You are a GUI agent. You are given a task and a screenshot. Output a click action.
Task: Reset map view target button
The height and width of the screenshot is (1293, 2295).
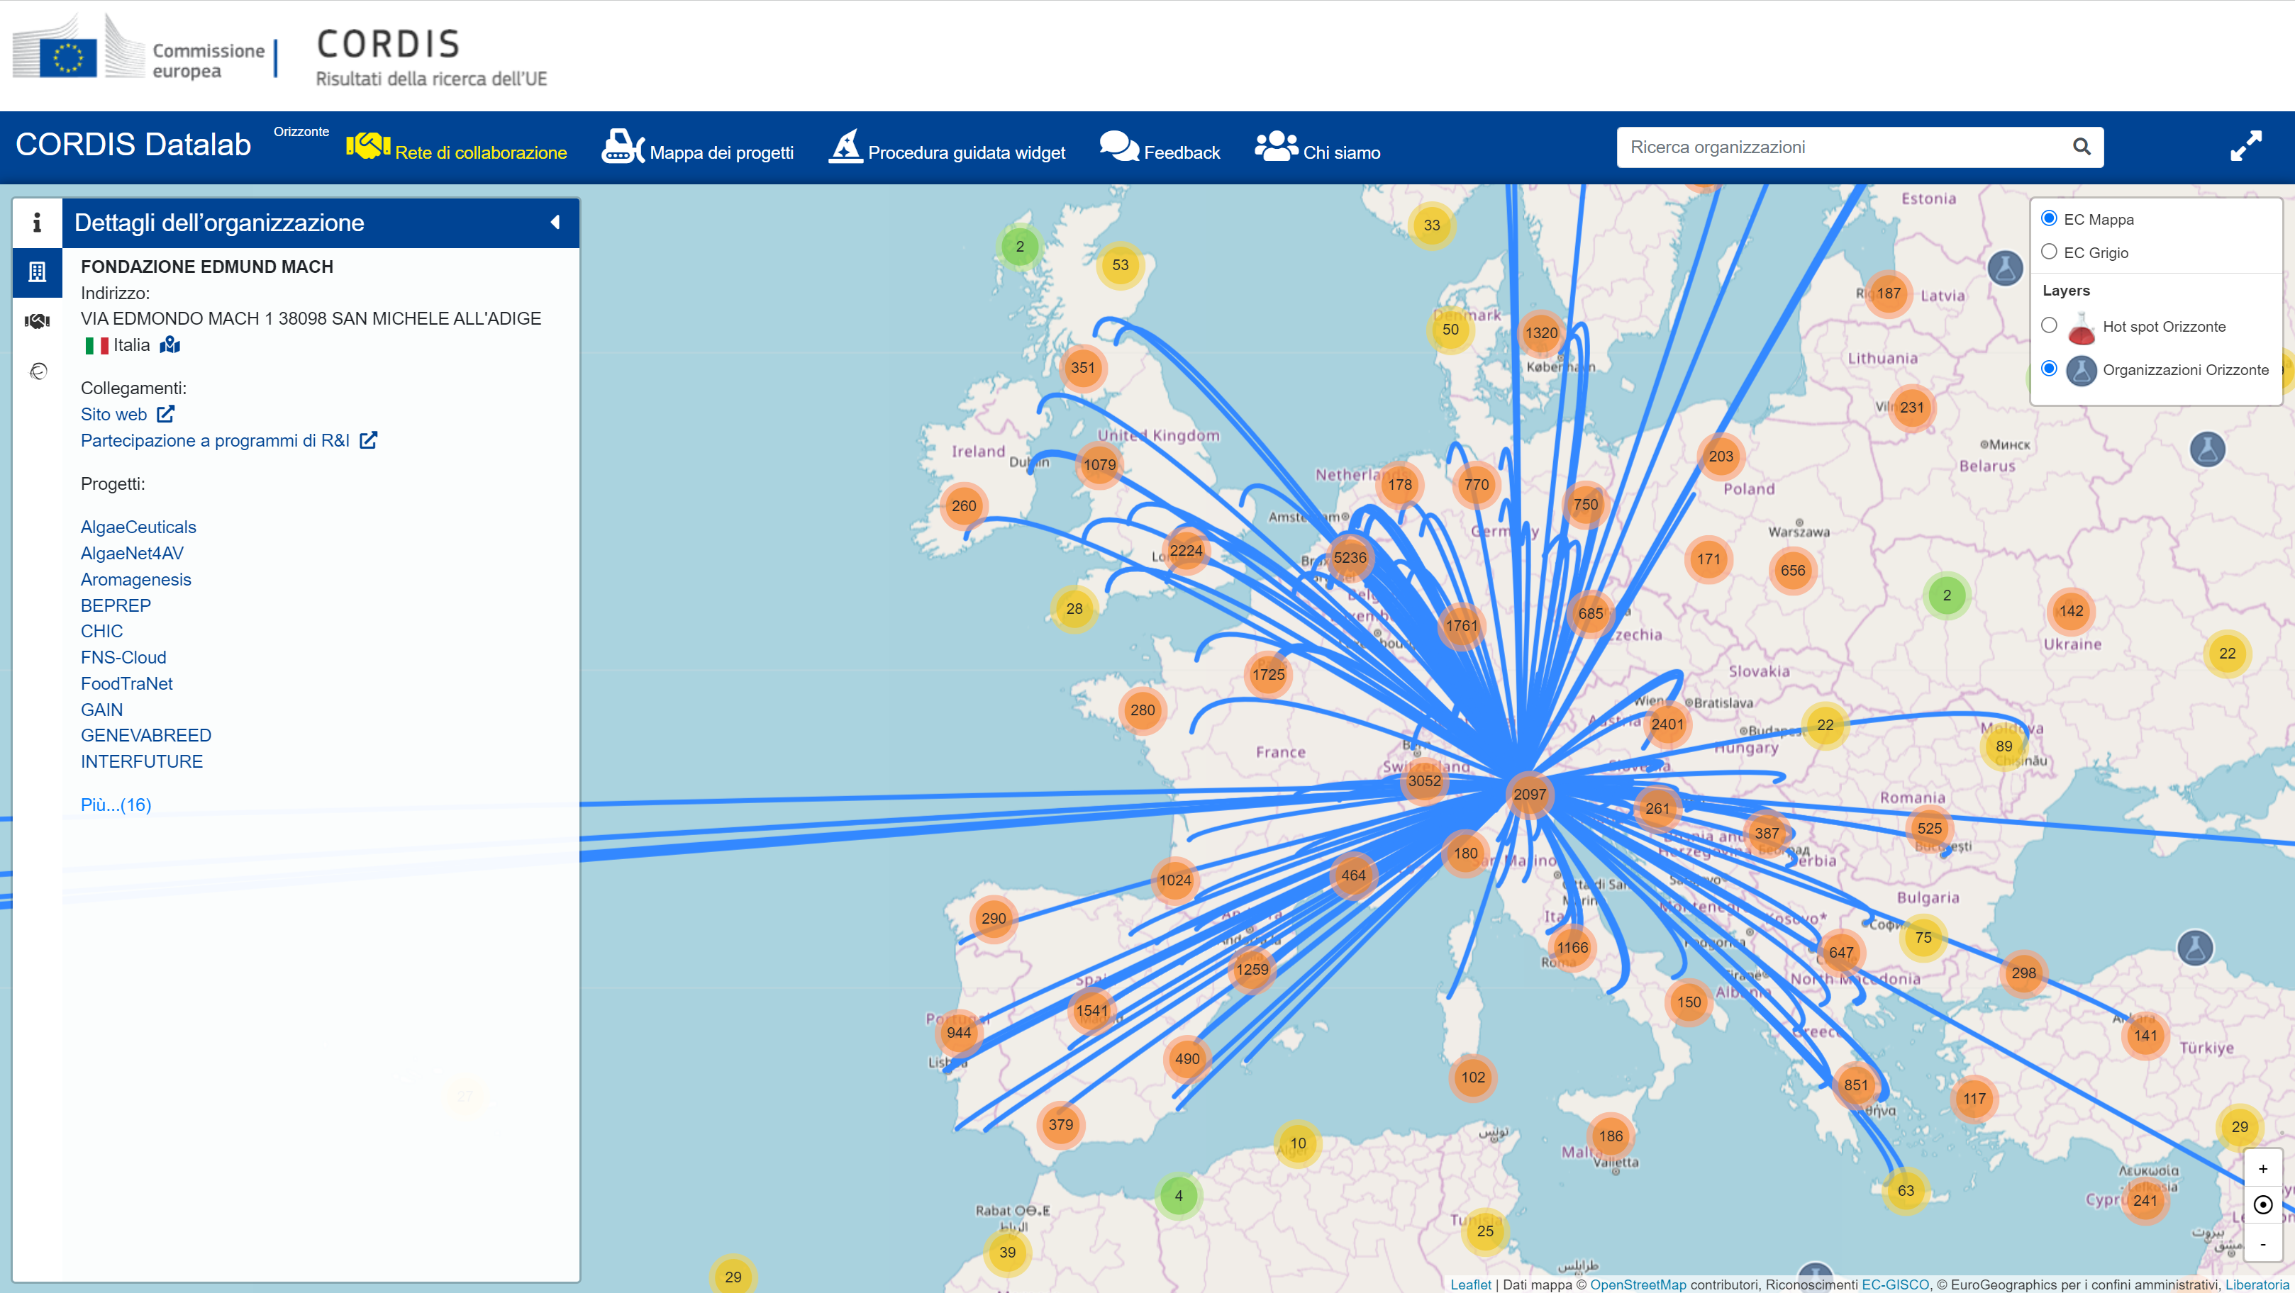2263,1205
